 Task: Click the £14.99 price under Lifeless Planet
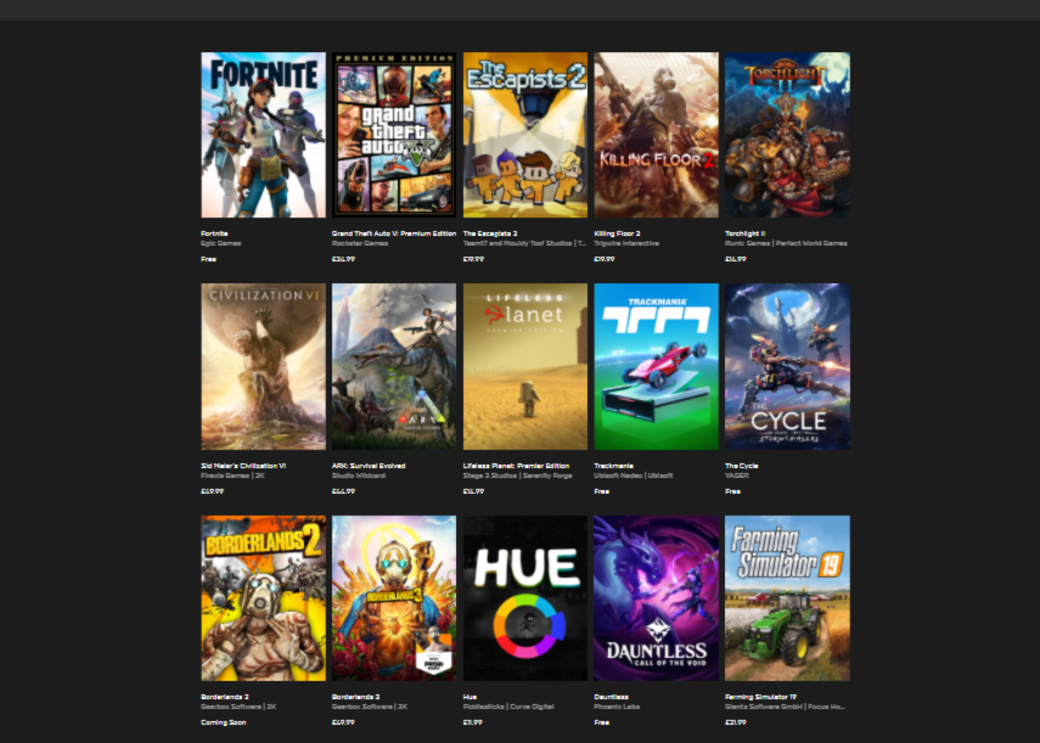pyautogui.click(x=474, y=492)
